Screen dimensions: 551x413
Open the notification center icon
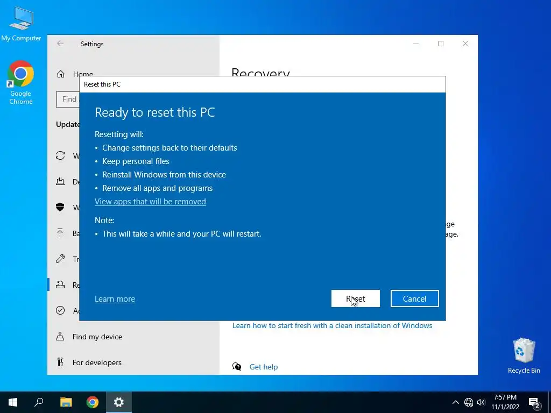point(534,403)
